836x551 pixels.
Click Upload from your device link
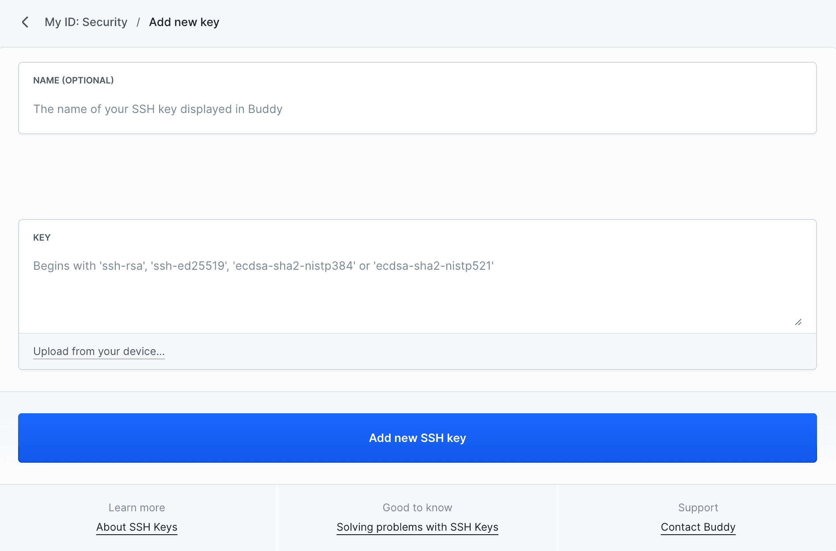[x=99, y=351]
